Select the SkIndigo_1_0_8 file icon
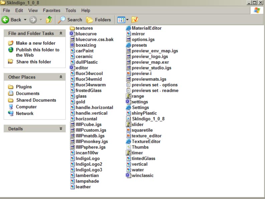Viewport: 265px width, 199px height. [128, 119]
